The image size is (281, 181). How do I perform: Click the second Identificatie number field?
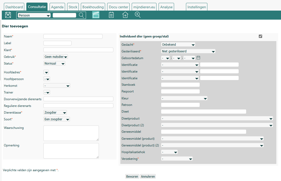click(219, 71)
